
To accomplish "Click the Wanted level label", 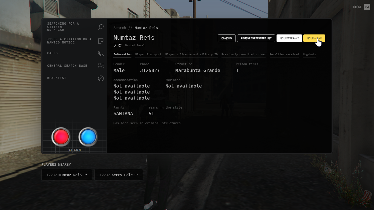I will click(x=135, y=45).
